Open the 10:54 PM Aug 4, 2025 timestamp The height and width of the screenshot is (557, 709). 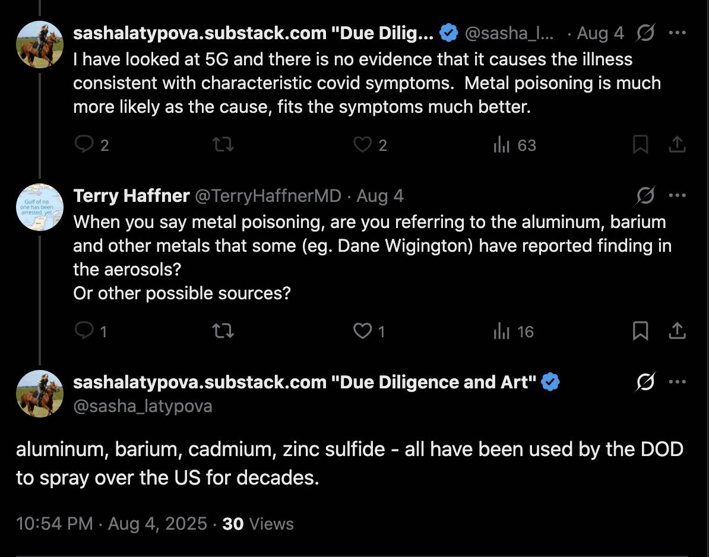pos(111,524)
